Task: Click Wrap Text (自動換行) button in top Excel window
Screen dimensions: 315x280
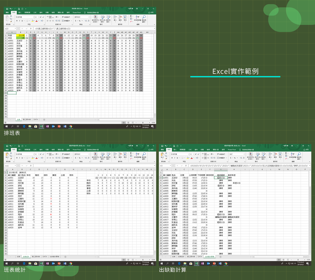Action: click(66, 17)
